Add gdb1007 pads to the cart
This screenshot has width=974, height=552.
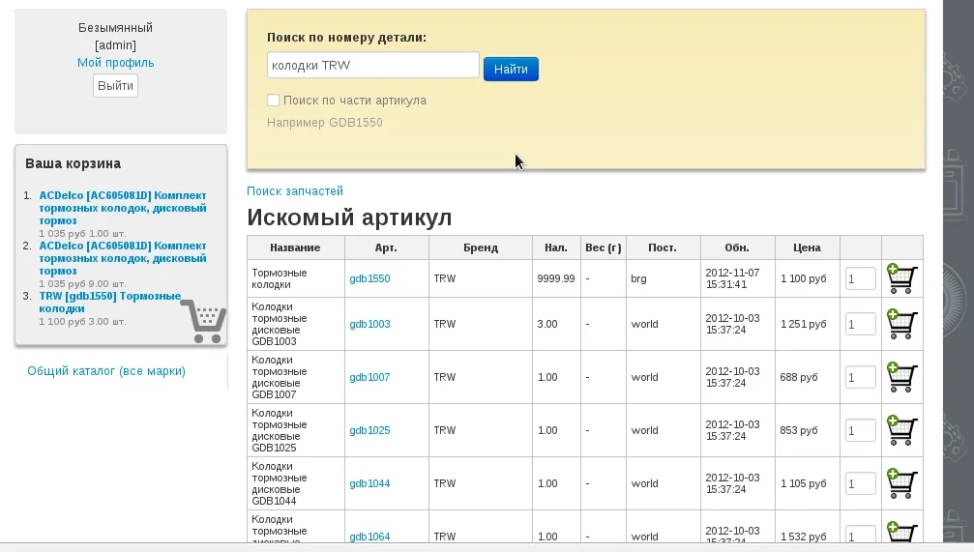(901, 377)
